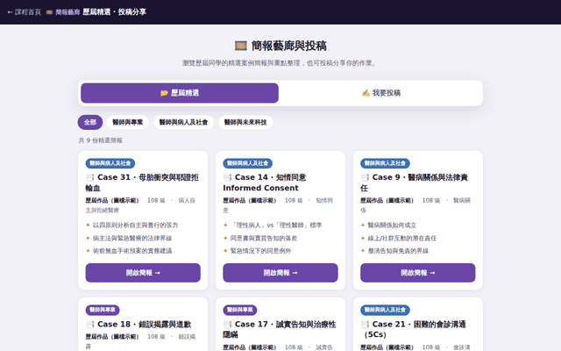Screen dimensions: 561x351
Task: Click the 醫師與專業 tag on Case 18 card
Action: coord(103,310)
